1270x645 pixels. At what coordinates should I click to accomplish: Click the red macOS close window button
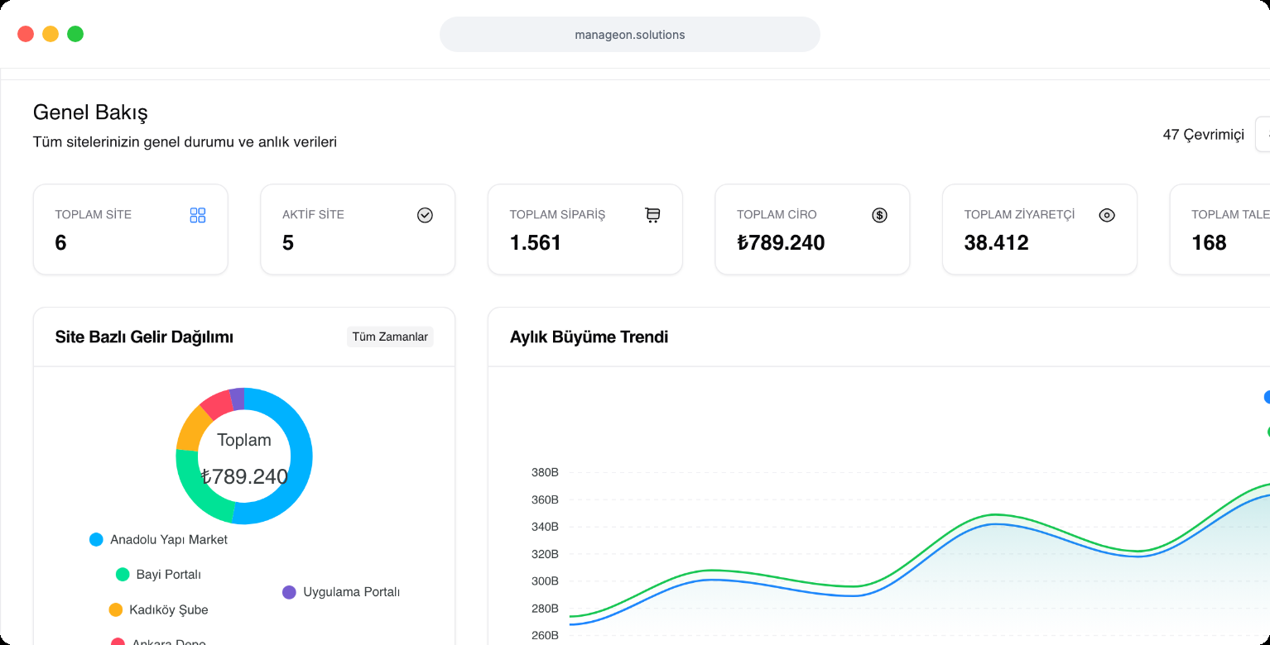(26, 34)
